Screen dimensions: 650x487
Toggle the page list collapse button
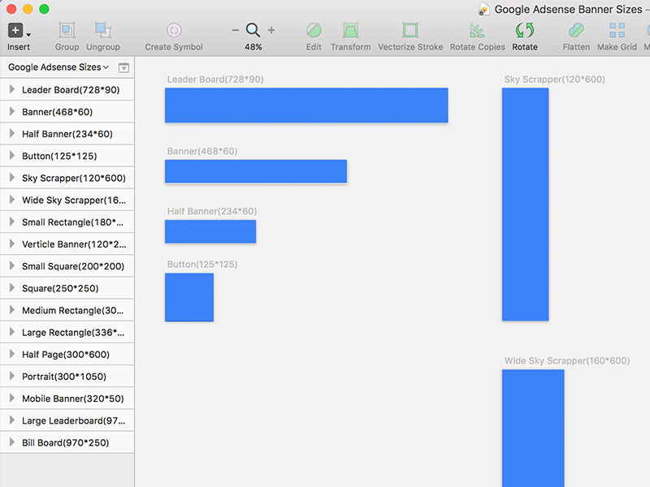(x=123, y=67)
